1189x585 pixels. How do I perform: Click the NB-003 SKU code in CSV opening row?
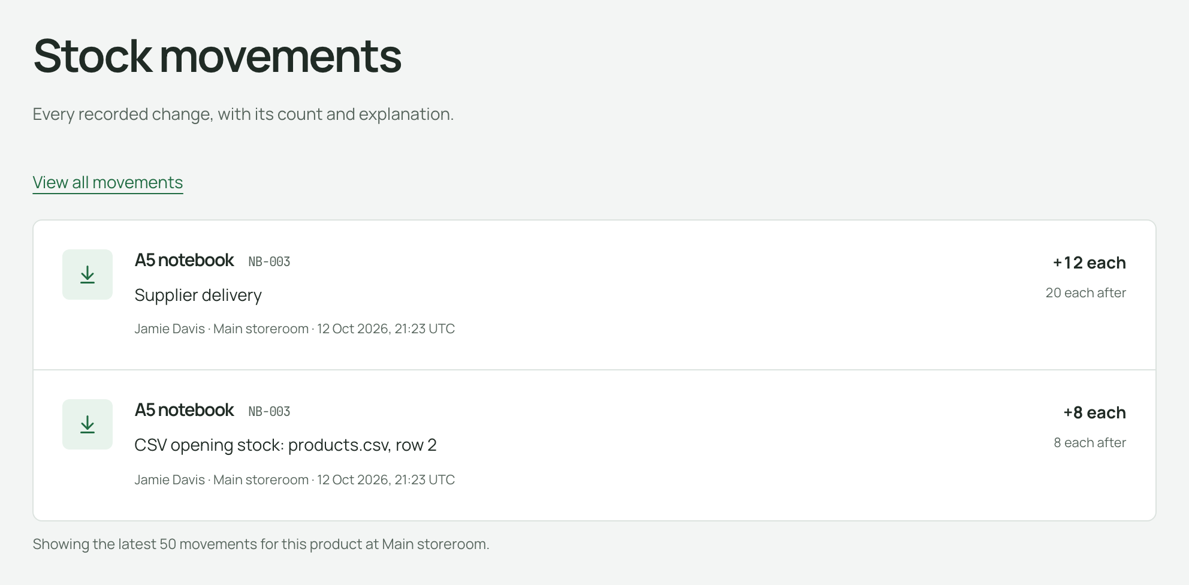click(x=270, y=412)
